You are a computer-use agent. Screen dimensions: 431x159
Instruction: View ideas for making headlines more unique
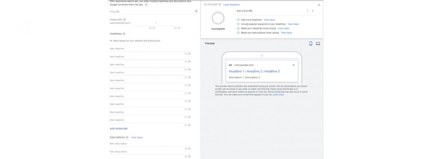[284, 28]
